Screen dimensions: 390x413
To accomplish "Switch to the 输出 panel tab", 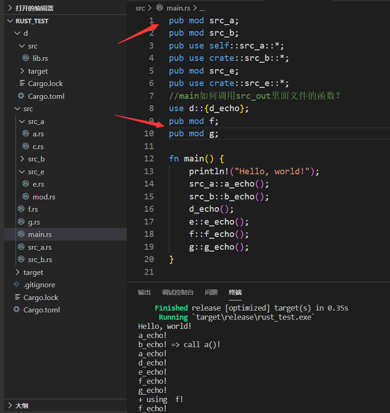I will click(x=144, y=292).
